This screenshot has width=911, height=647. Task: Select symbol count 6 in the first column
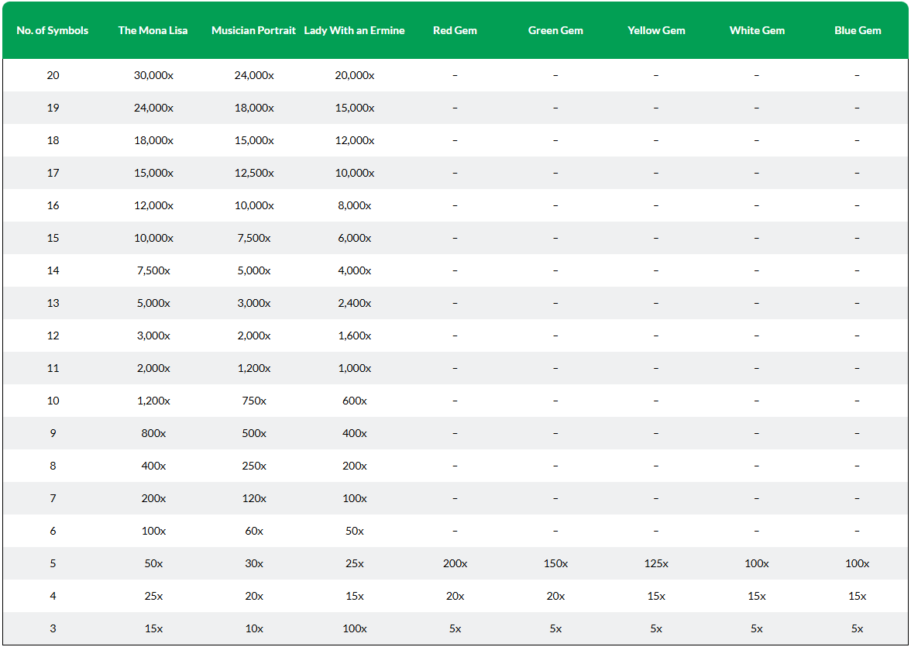[53, 532]
